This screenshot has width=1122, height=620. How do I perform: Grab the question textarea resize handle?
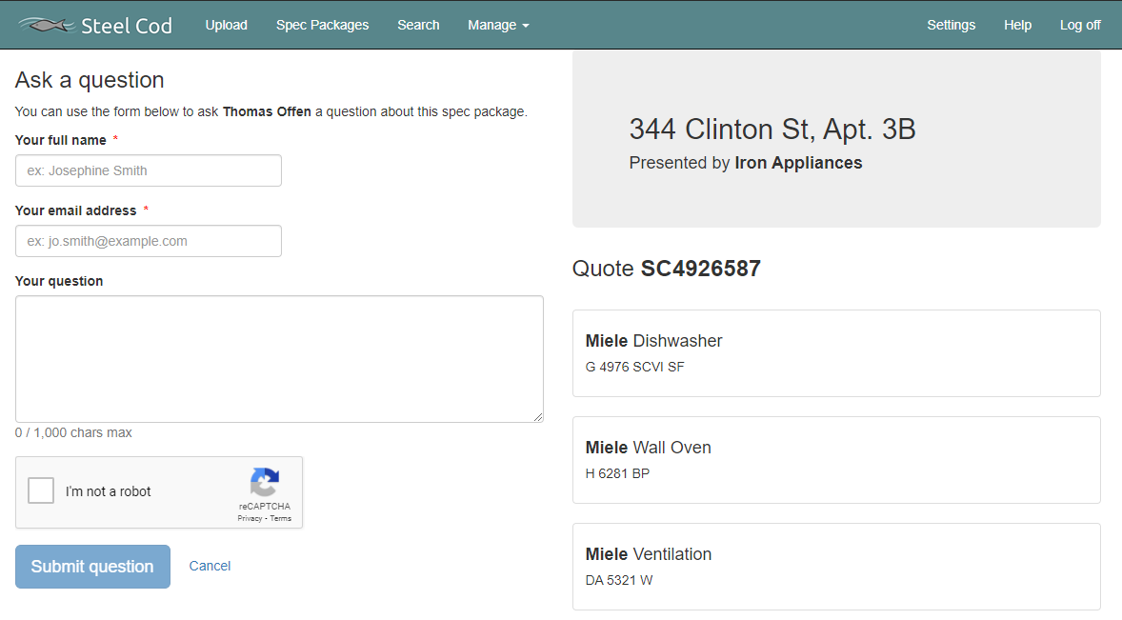[538, 417]
